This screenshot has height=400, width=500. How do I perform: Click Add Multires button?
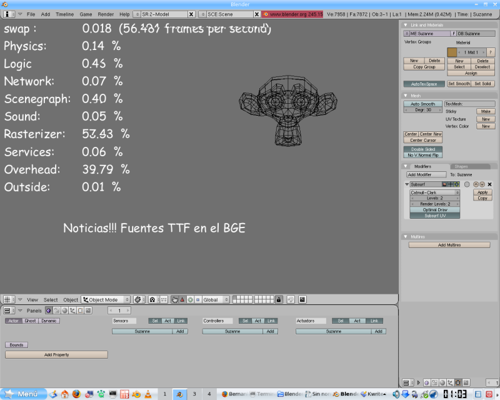tap(449, 245)
